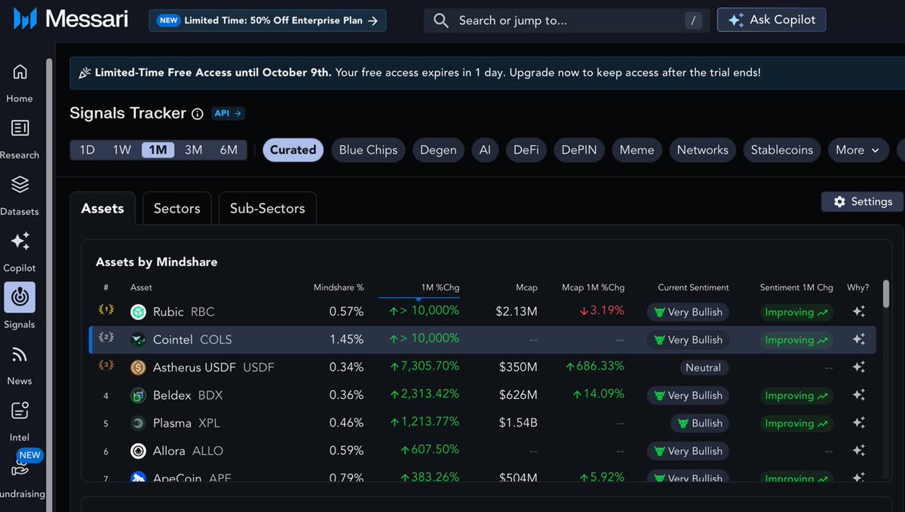The width and height of the screenshot is (905, 512).
Task: Expand the More filters dropdown
Action: point(857,150)
